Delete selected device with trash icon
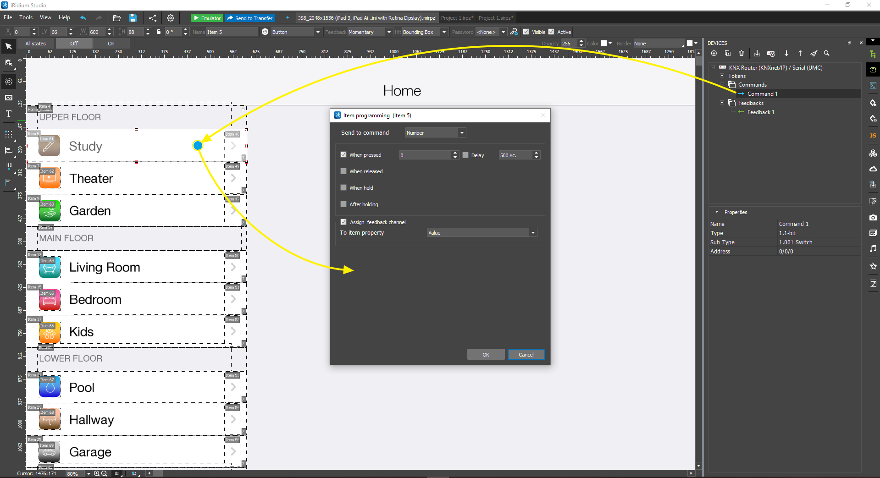880x478 pixels. pos(741,53)
